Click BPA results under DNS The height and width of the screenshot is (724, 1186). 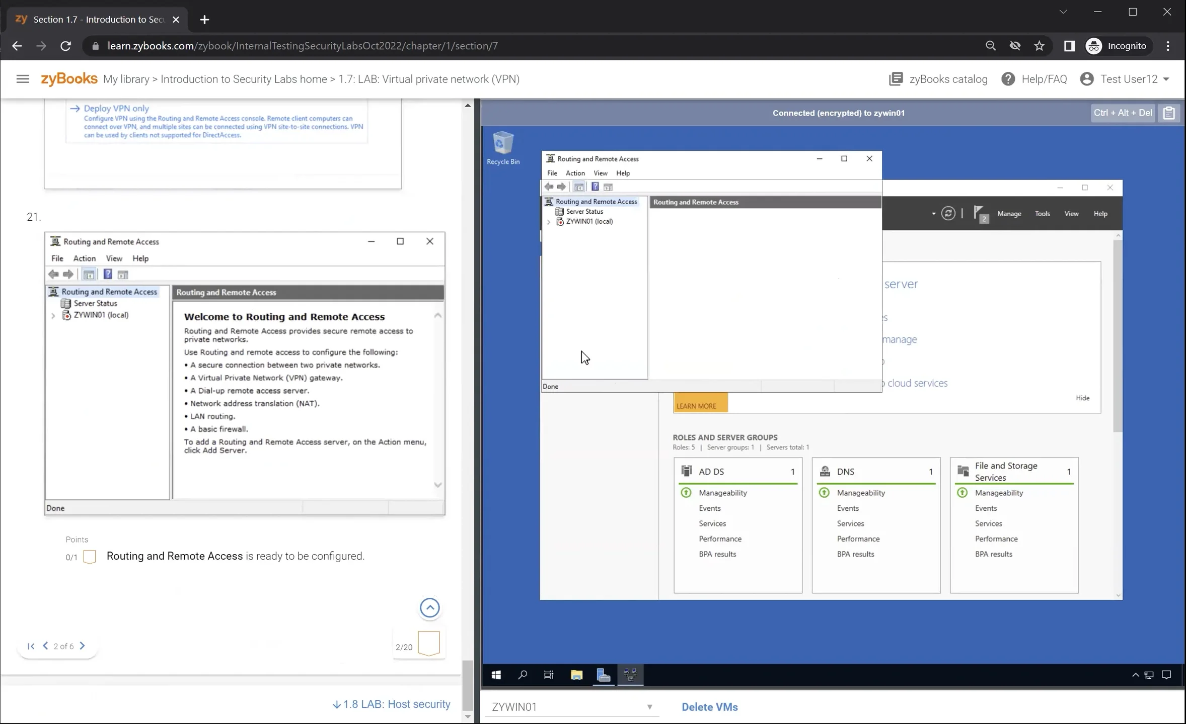tap(855, 554)
